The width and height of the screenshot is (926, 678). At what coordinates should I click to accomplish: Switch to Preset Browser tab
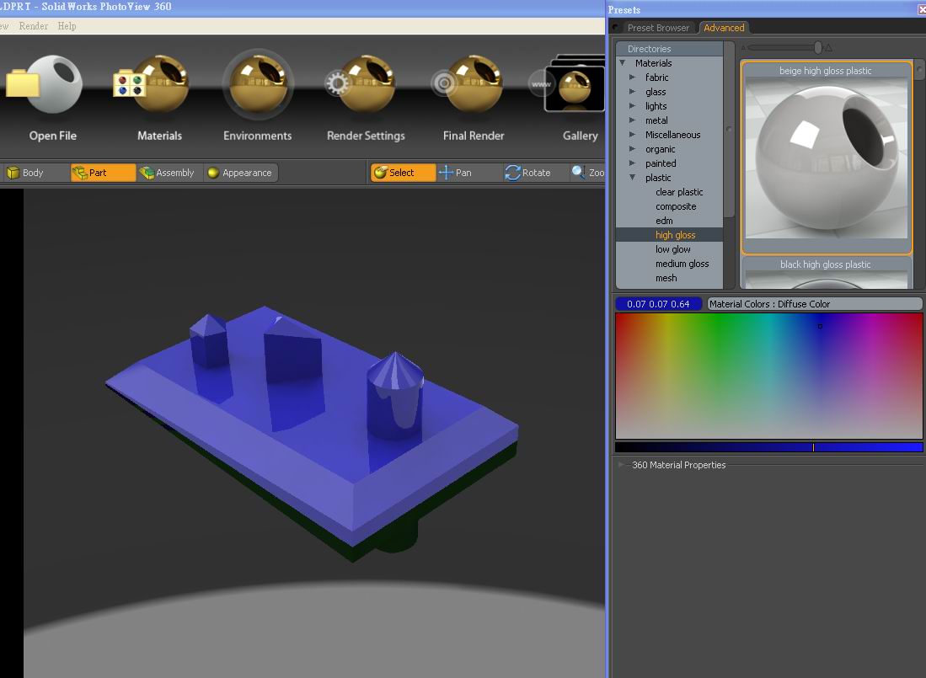point(658,28)
